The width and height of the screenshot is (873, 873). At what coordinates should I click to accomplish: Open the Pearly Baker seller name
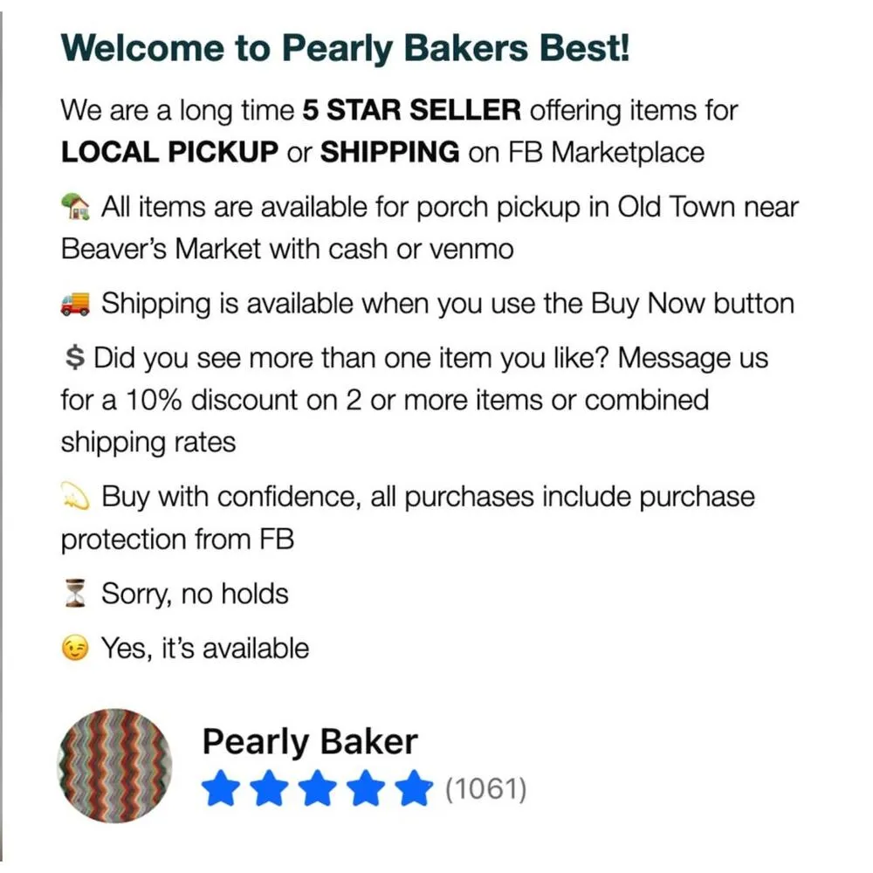click(x=310, y=743)
